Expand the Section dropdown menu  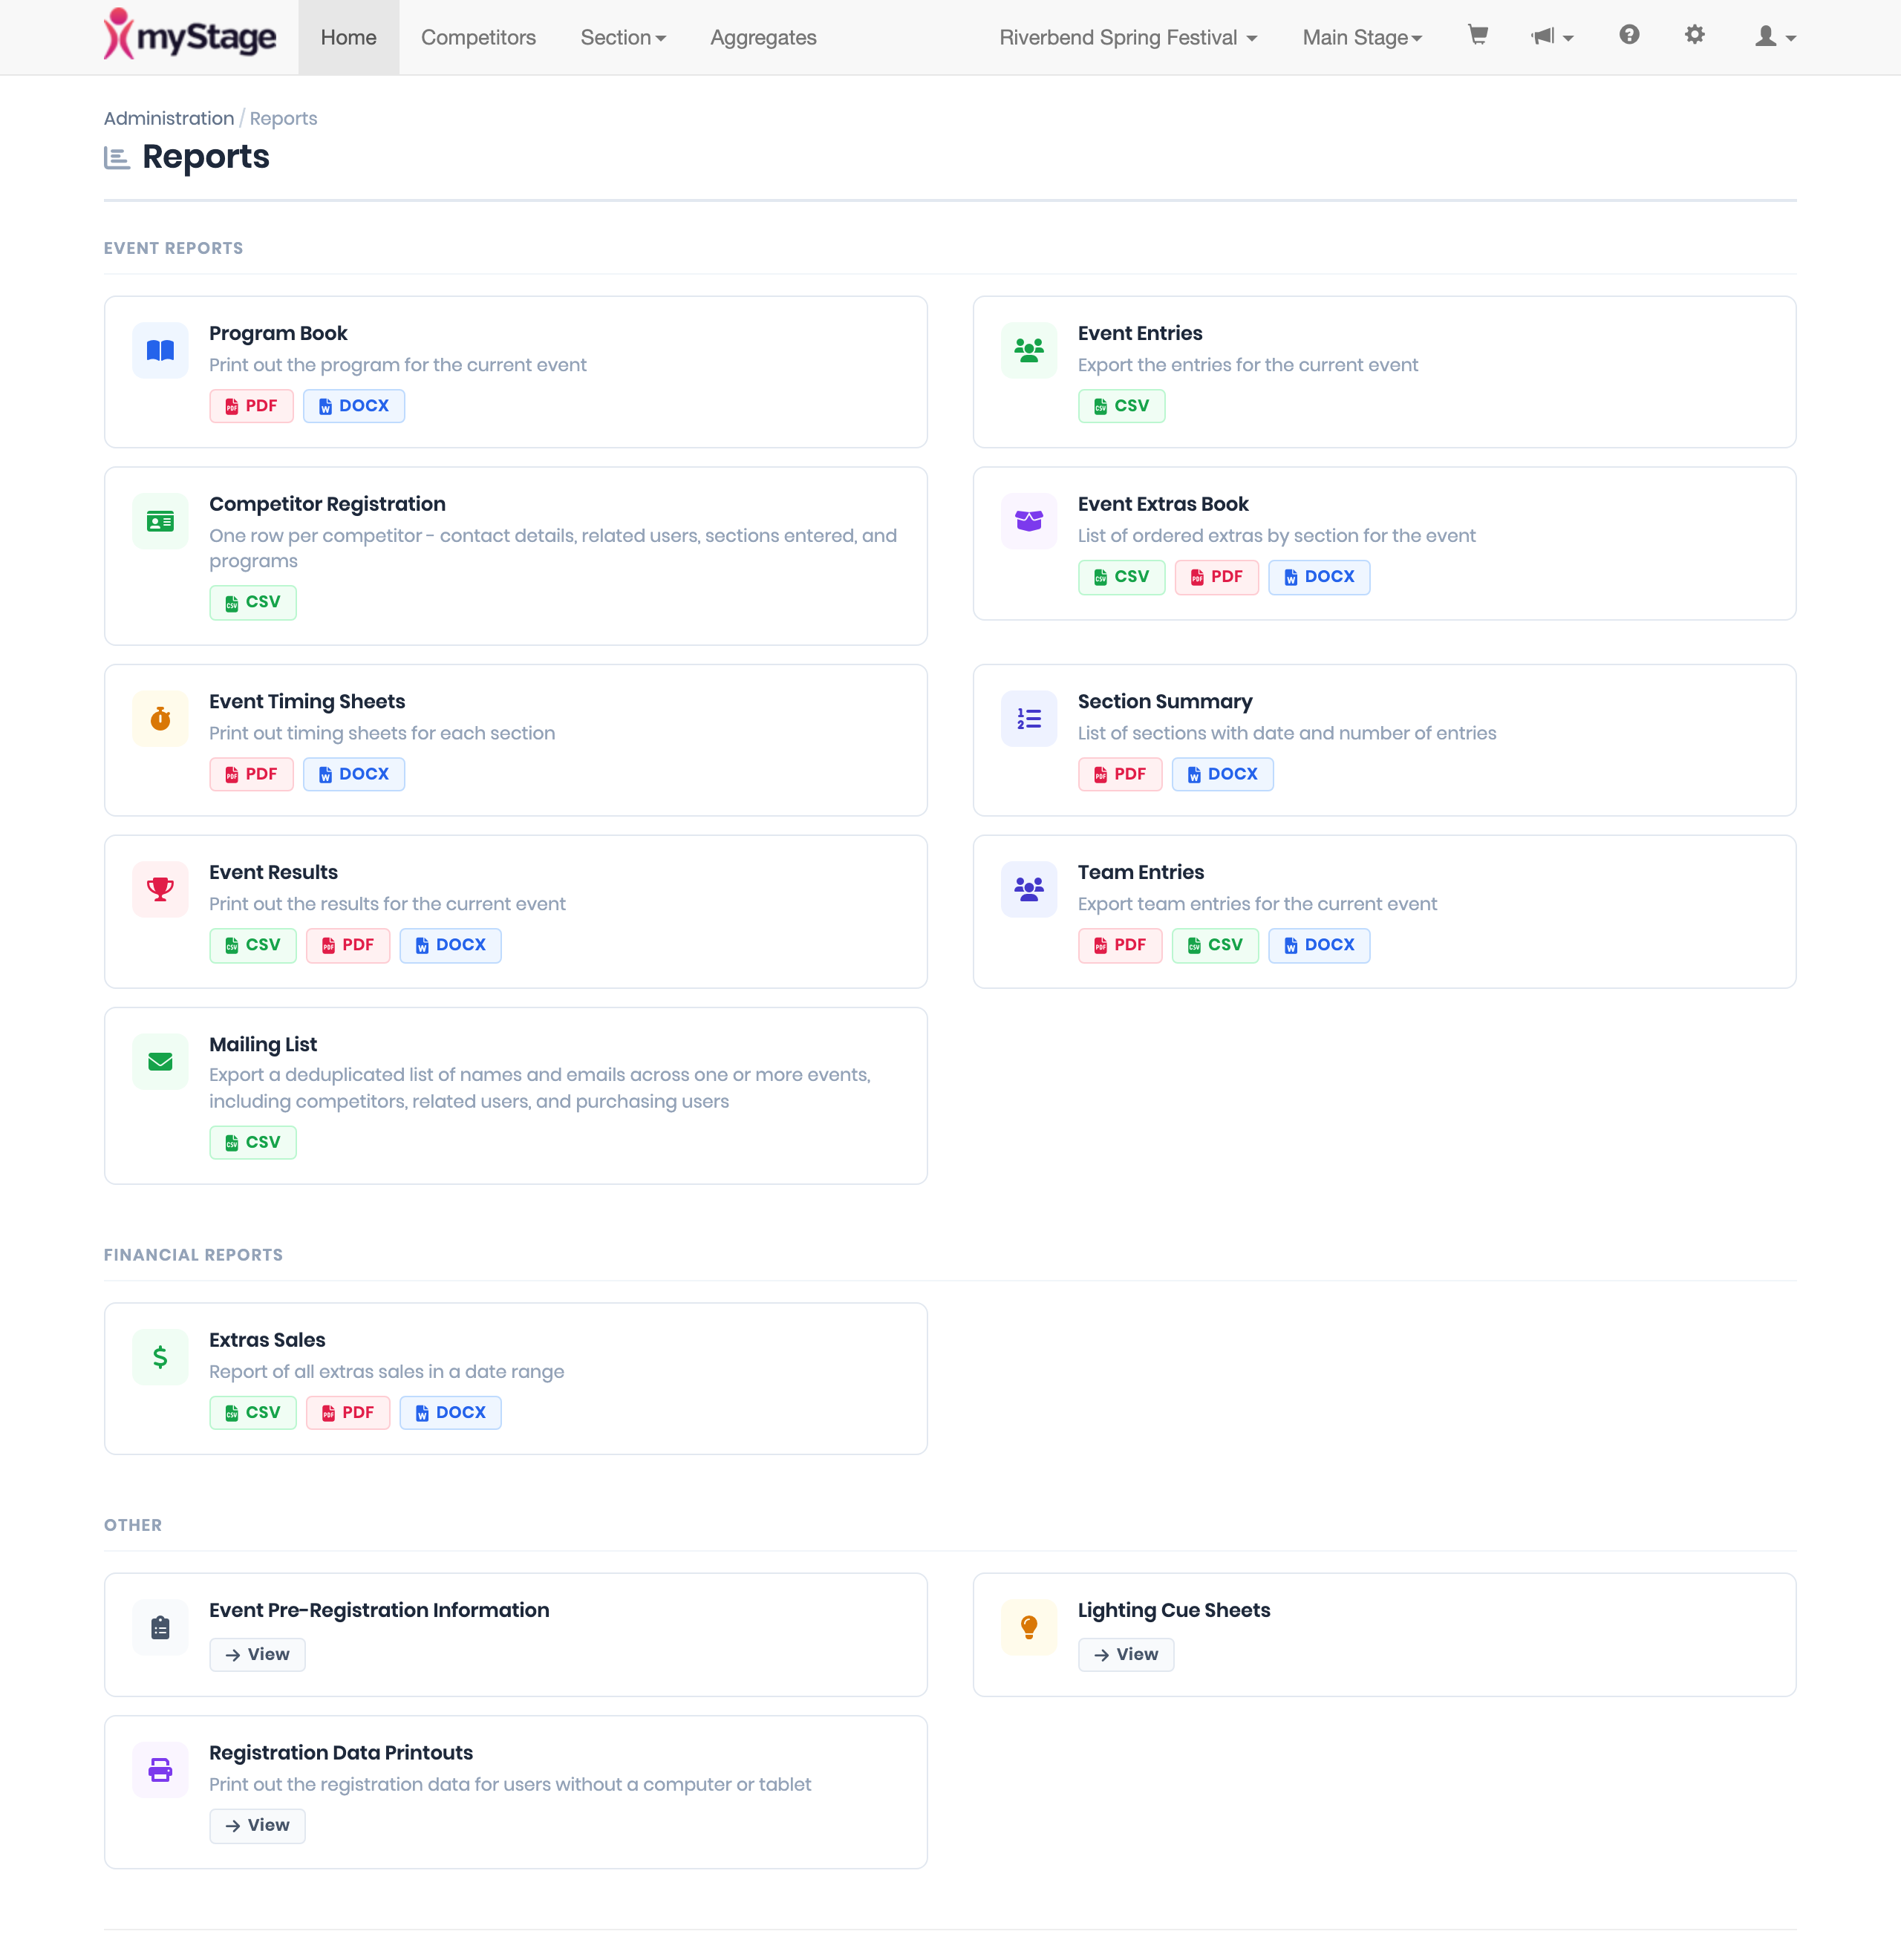tap(623, 37)
